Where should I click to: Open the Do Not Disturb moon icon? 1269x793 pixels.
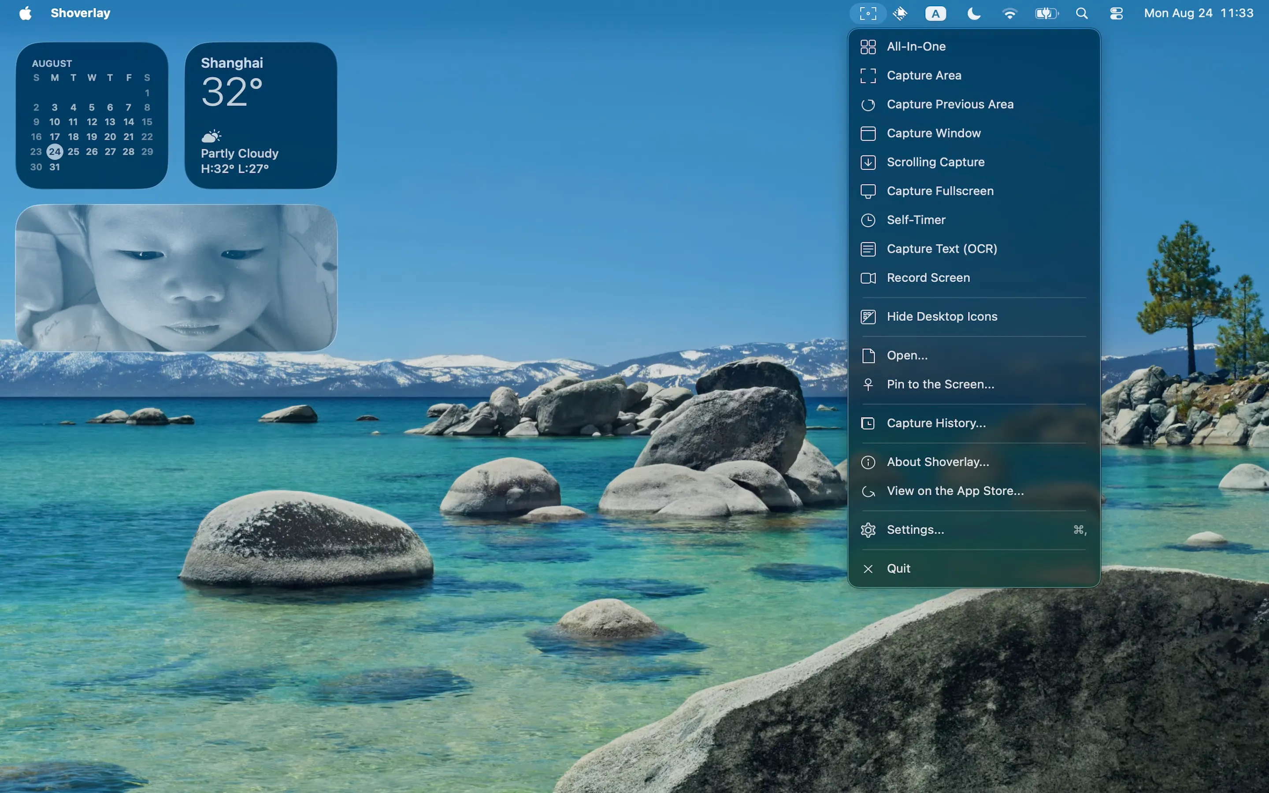click(973, 13)
